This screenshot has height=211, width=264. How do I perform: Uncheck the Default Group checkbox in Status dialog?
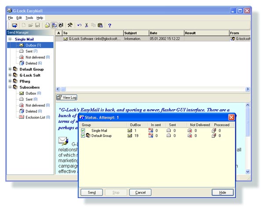click(83, 136)
